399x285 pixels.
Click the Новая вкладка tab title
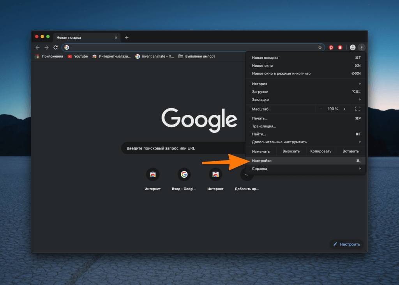(x=69, y=37)
